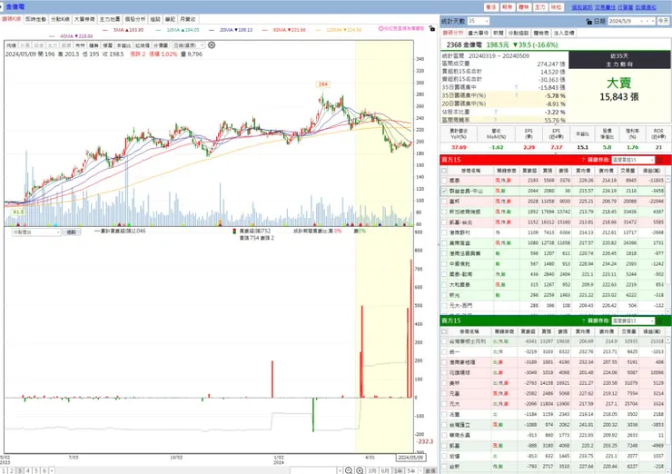Viewport: 672px width, 474px height.
Task: Select the 1年 range button
Action: tap(398, 470)
